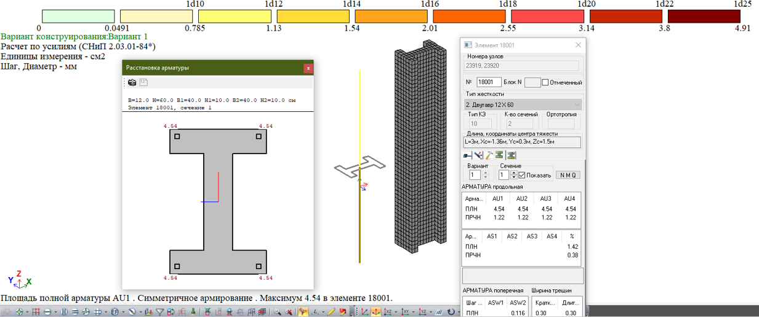Click the rotate arrow icon in bottom toolbar
759x317 pixels.
pyautogui.click(x=451, y=312)
